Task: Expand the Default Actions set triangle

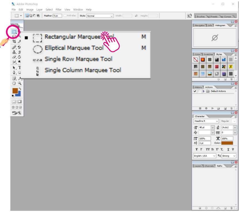Action: coord(203,91)
